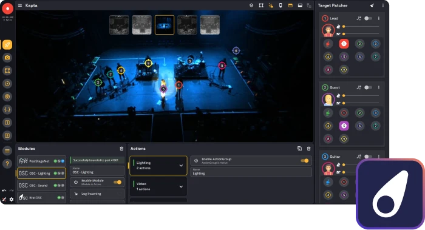425x230 pixels.
Task: Expand the Video action group chevron
Action: 181,187
